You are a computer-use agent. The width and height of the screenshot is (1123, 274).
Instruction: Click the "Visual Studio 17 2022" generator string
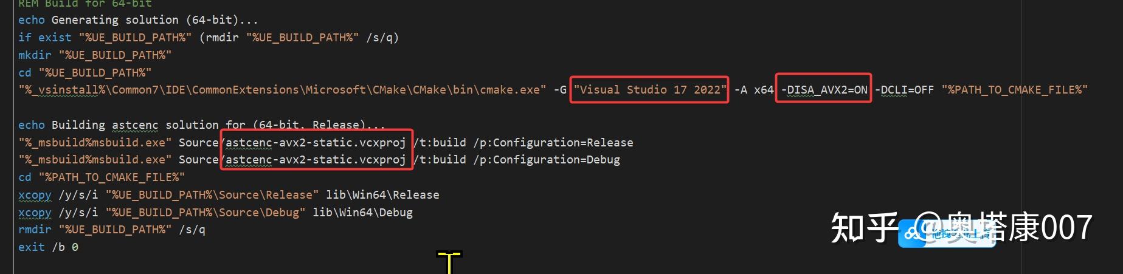point(649,90)
